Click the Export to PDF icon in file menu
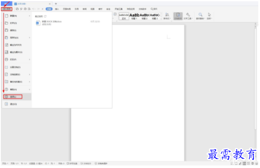260x168 pixels. [6, 45]
